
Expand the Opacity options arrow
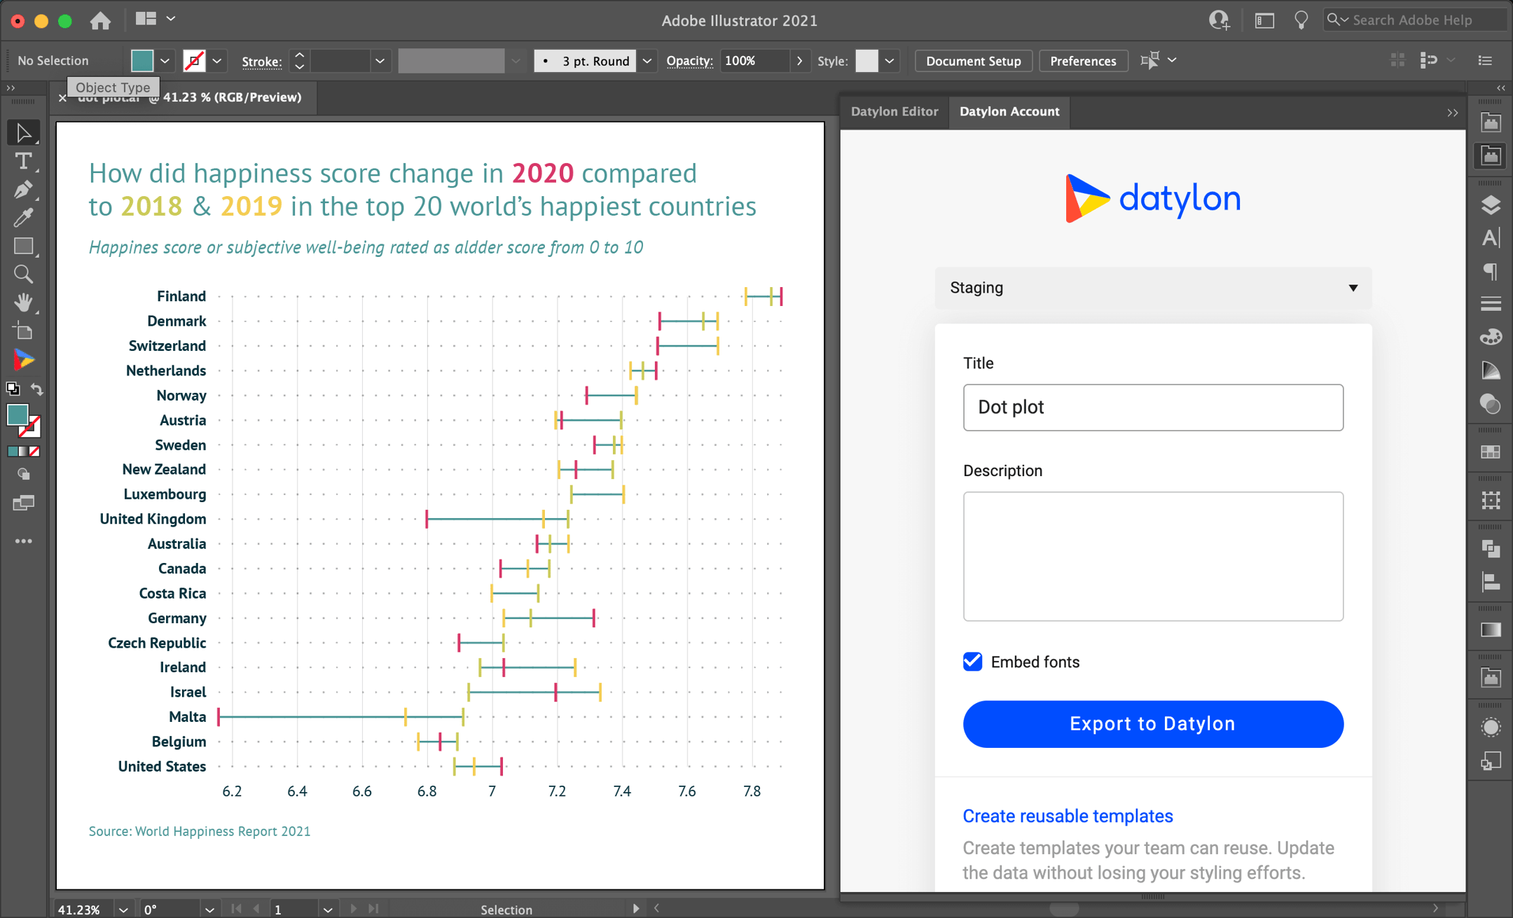799,61
